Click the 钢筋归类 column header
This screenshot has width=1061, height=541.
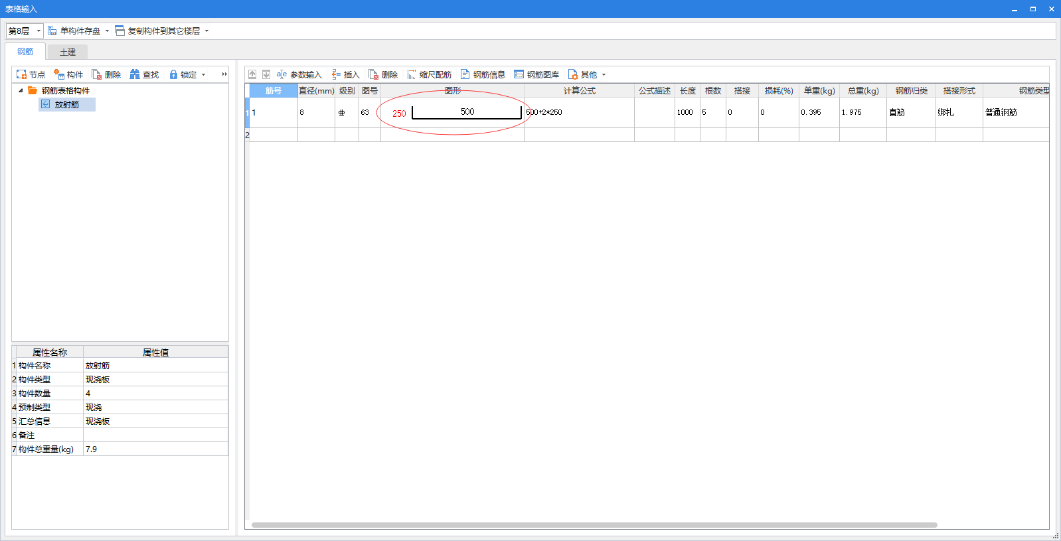point(911,91)
